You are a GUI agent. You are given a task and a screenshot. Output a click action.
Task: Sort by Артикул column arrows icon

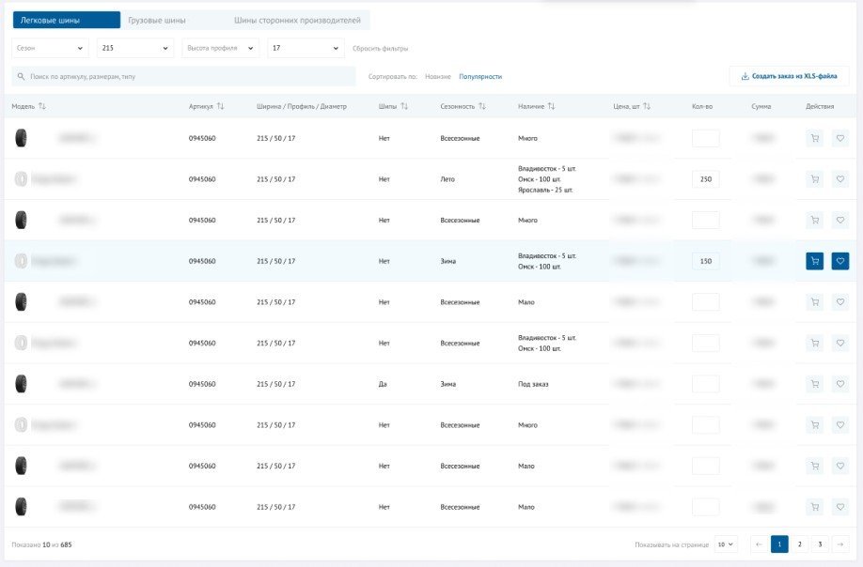pyautogui.click(x=220, y=106)
